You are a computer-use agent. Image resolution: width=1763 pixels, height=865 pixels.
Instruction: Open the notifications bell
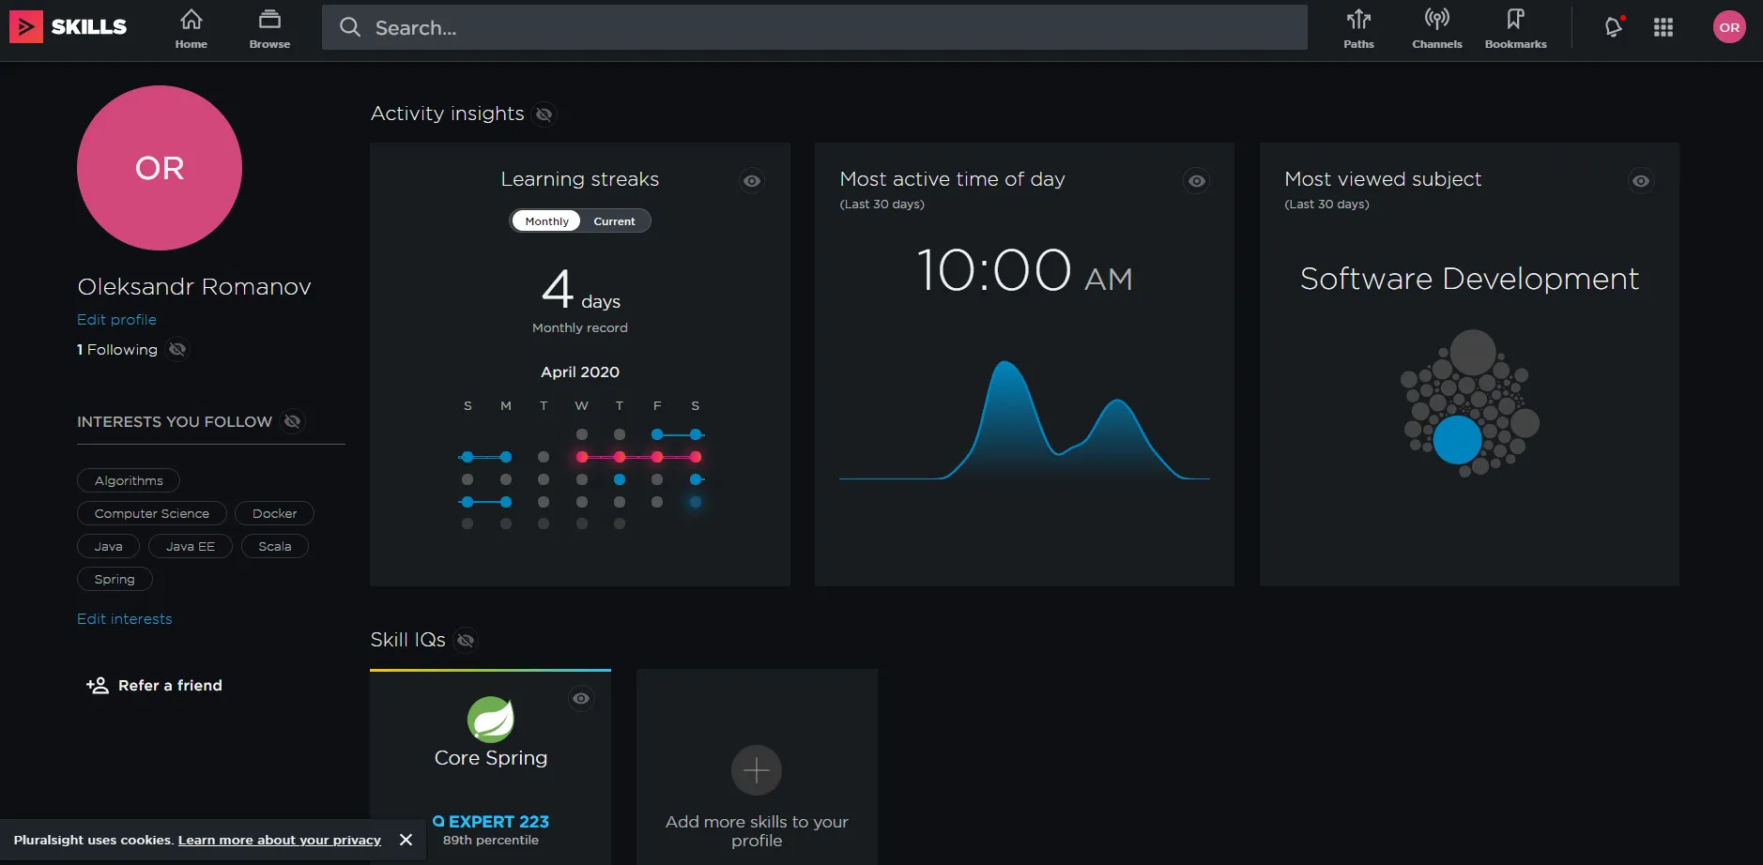click(1614, 27)
